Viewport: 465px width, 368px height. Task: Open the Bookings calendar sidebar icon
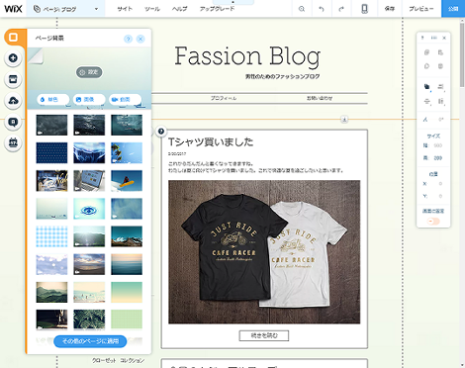coord(13,143)
